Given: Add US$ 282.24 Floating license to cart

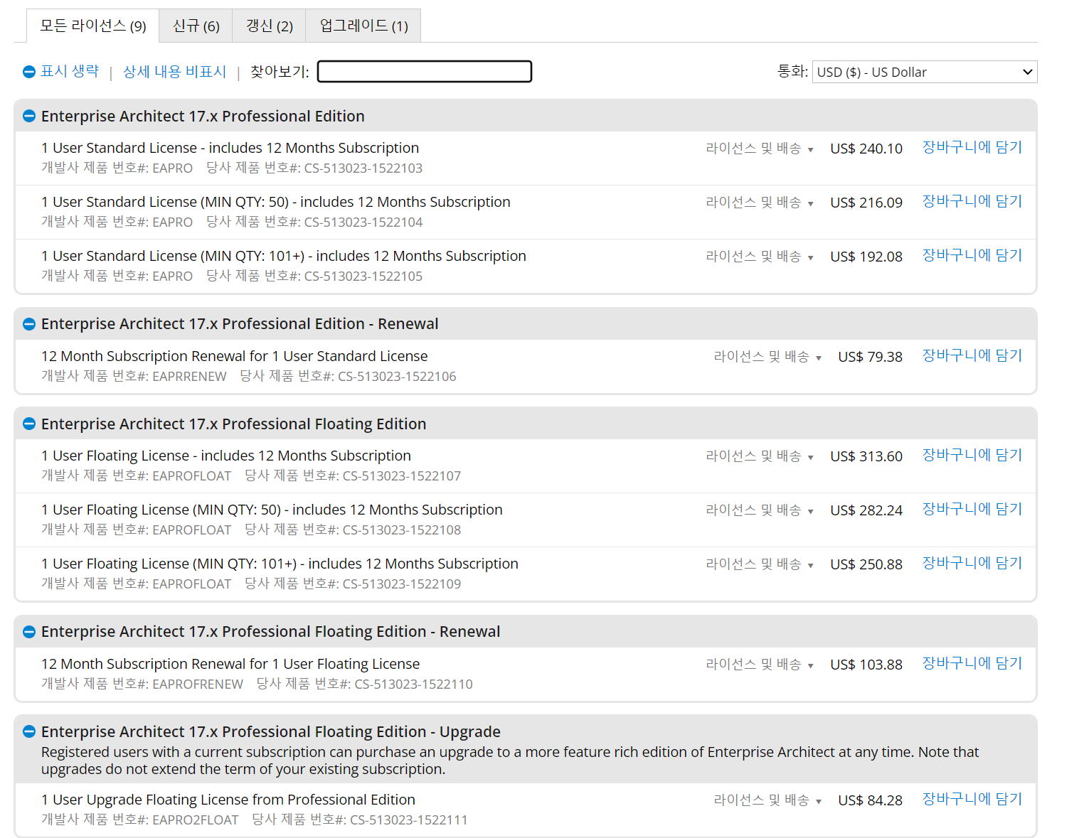Looking at the screenshot, I should tap(972, 509).
